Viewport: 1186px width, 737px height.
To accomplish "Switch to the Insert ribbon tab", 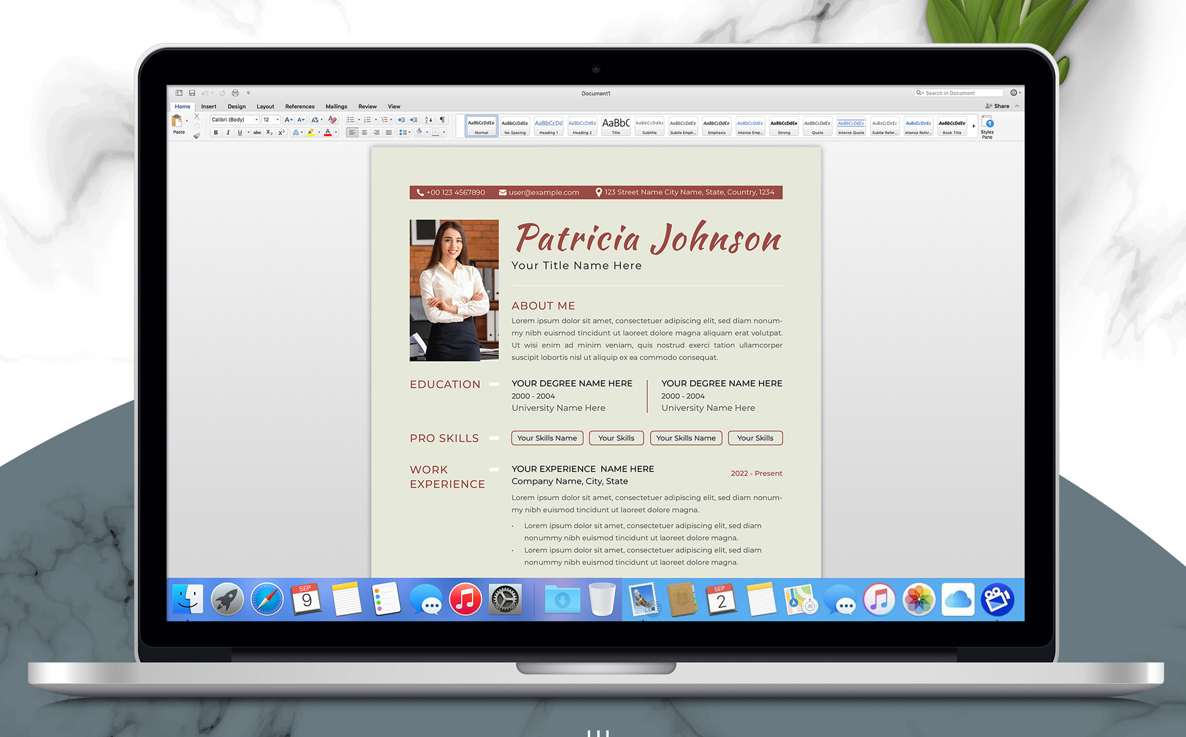I will [208, 106].
